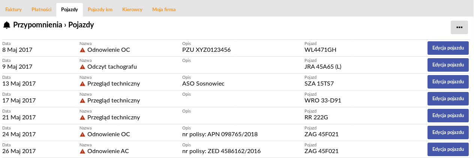Open Edycja pojazdu for SZA 15TS7
Screen dimensions: 474x158
(x=448, y=82)
